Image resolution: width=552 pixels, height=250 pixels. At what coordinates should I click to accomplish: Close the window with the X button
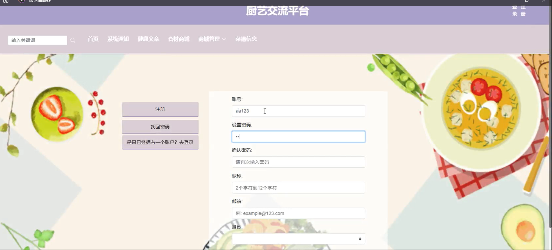point(543,1)
